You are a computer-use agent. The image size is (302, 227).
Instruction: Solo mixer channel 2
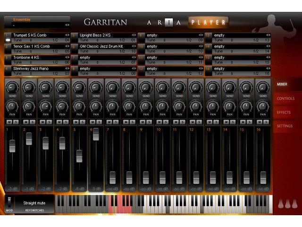(x=32, y=122)
